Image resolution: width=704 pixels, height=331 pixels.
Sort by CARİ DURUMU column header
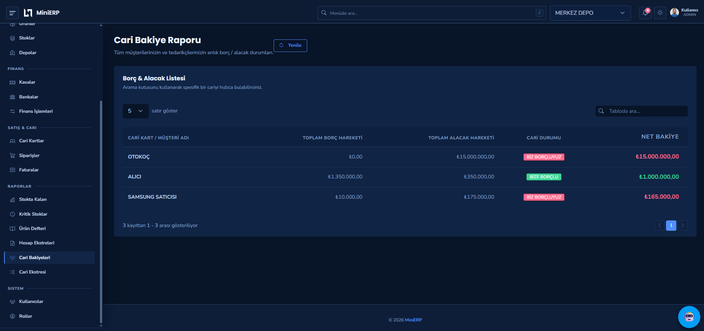(544, 138)
